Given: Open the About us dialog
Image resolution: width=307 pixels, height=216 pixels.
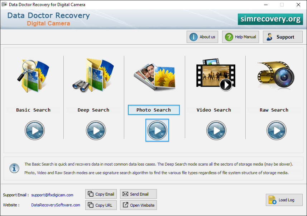Looking at the screenshot, I should (202, 37).
